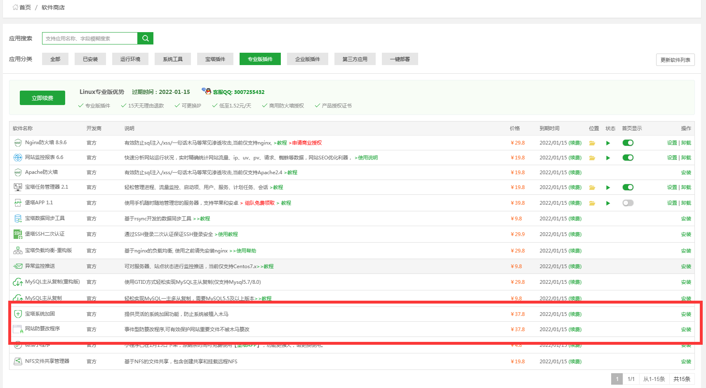Enable 堡塔APP homepage display switch
706x388 pixels.
coord(628,203)
